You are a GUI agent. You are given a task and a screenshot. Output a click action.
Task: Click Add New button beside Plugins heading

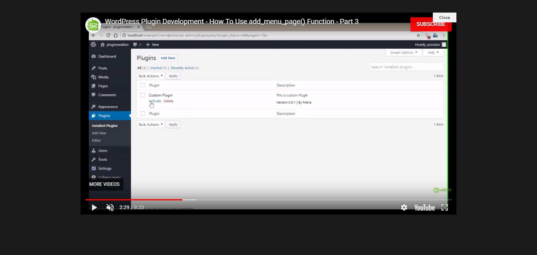point(168,58)
